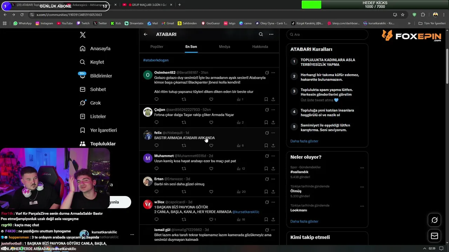Click Daha fazla göster under Neler oluyor
This screenshot has width=449, height=252.
pyautogui.click(x=304, y=221)
